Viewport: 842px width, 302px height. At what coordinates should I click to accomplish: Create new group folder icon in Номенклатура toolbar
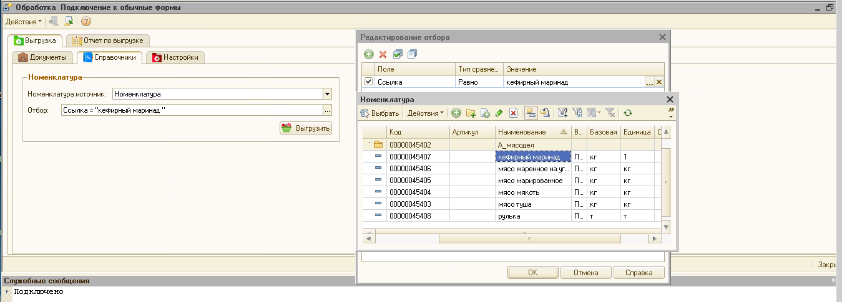471,113
